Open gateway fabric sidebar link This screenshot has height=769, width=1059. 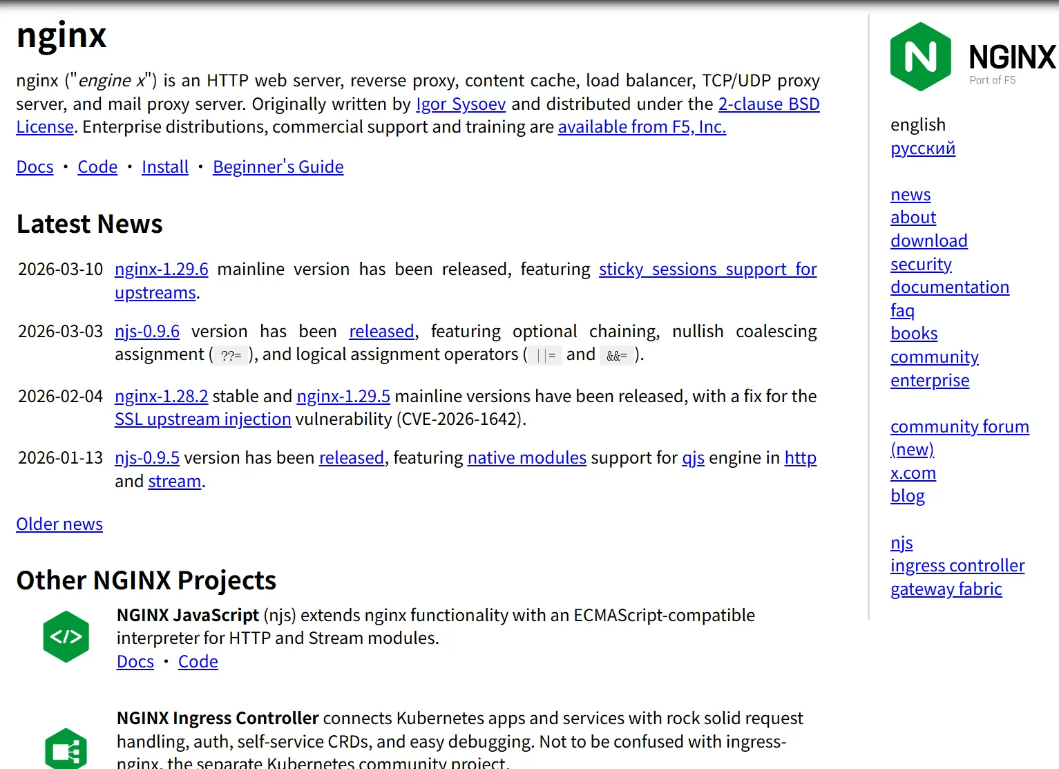pos(946,589)
